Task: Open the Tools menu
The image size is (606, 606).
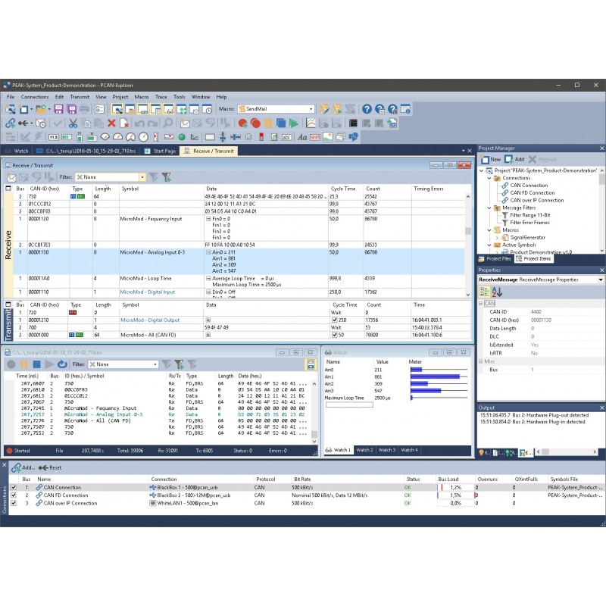Action: tap(179, 97)
